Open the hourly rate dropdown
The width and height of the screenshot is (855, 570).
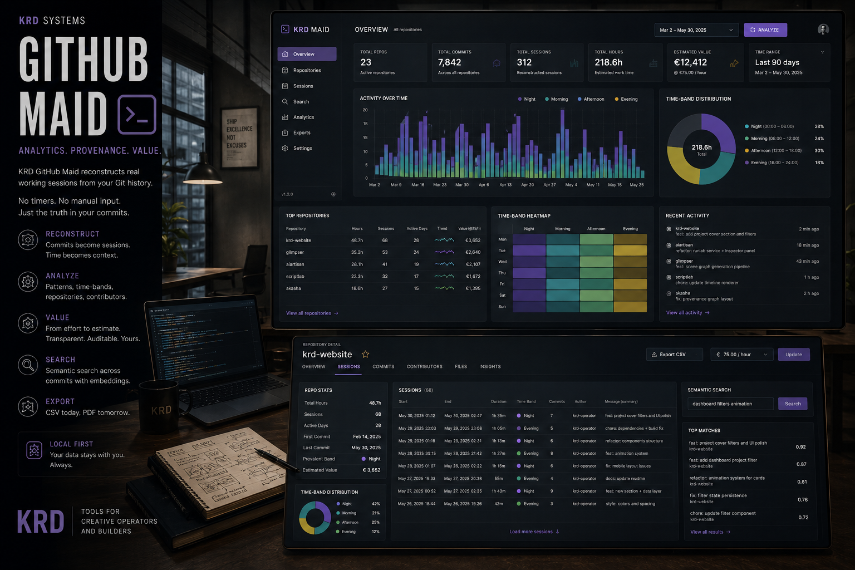click(742, 355)
